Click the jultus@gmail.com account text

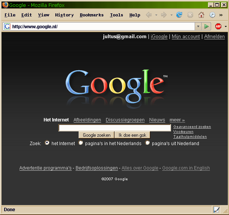(x=124, y=36)
